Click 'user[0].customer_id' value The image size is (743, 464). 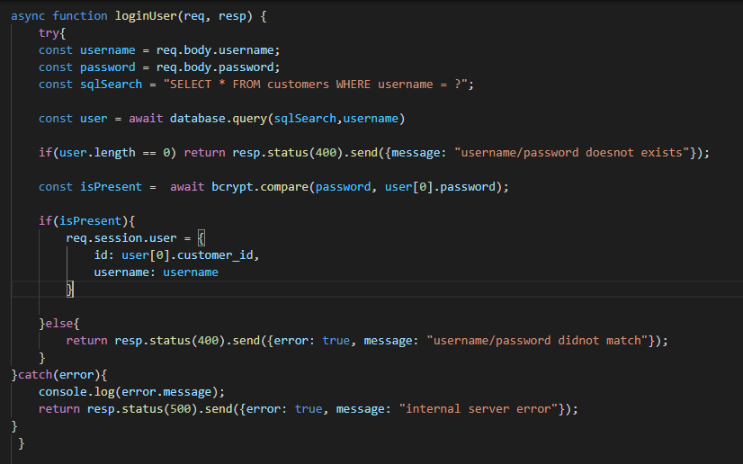187,255
